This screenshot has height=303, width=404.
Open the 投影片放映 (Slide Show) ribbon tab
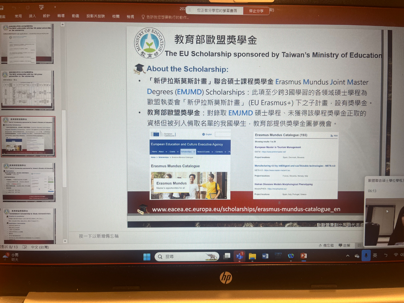(96, 16)
